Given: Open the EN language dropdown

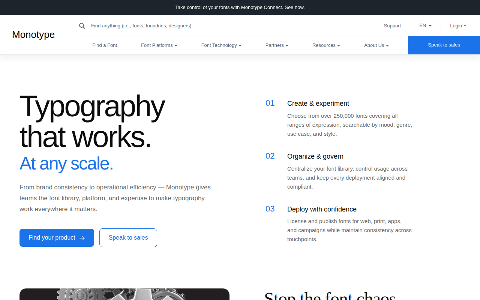Looking at the screenshot, I should point(425,25).
